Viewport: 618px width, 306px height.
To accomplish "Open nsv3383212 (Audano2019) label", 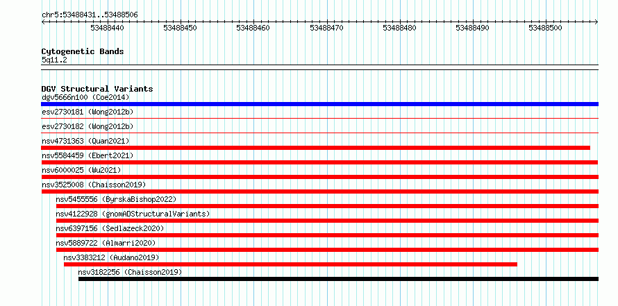I will click(112, 257).
